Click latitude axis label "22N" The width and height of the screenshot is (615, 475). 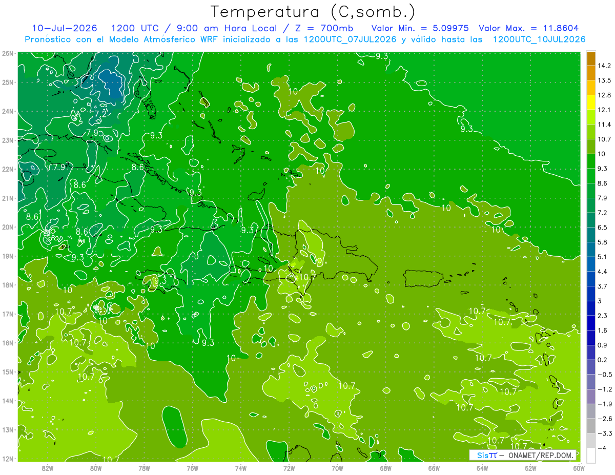point(8,169)
